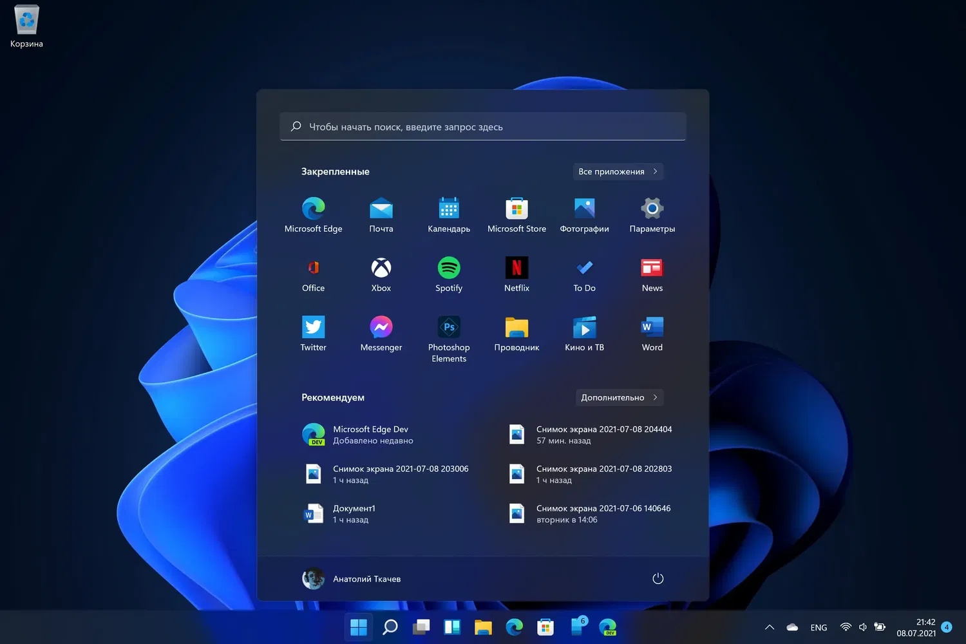Show hidden system tray icons chevron

click(x=769, y=627)
